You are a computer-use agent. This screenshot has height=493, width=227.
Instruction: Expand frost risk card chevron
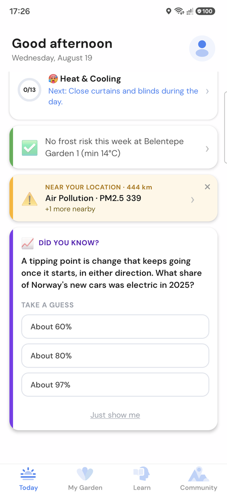207,149
